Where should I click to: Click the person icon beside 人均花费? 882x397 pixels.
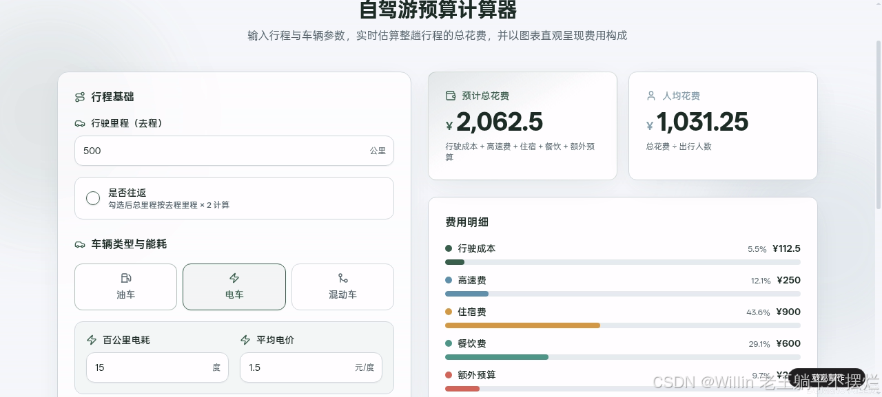651,96
